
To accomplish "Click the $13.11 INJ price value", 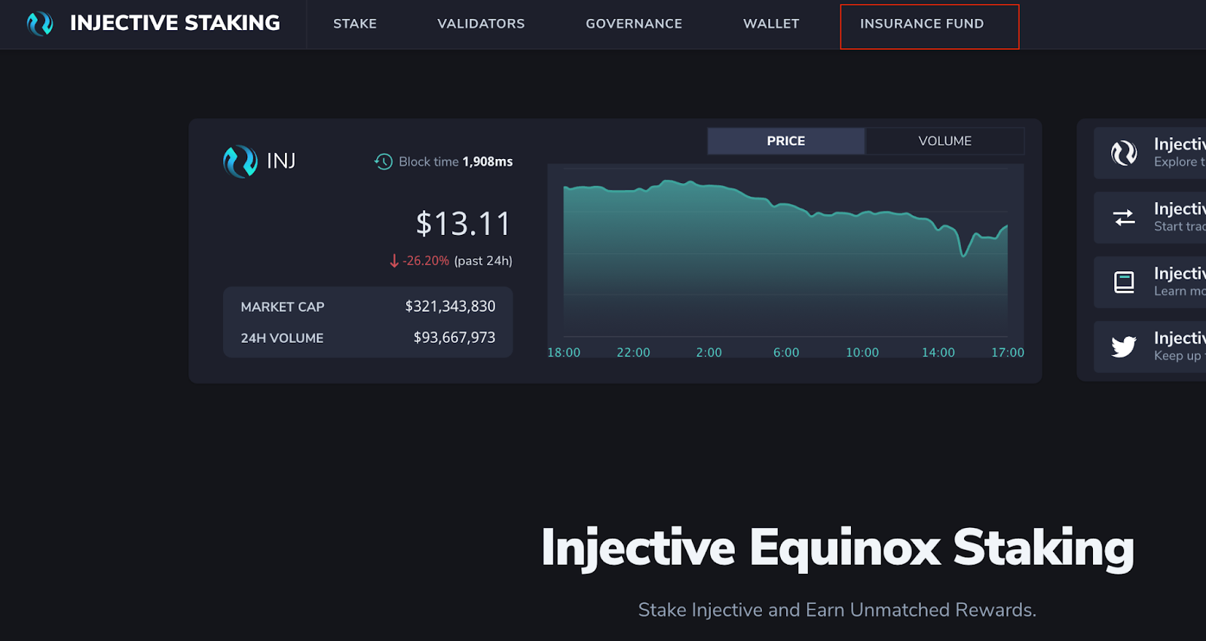I will click(464, 224).
